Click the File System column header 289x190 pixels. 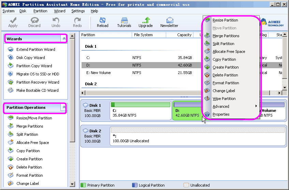click(149, 35)
